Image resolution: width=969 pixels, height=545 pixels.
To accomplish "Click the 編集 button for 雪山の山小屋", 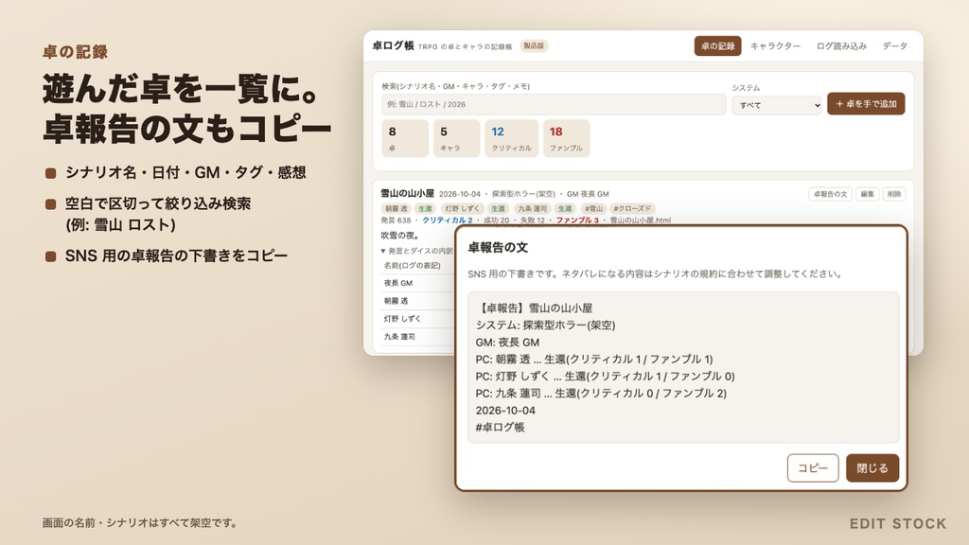I will [867, 194].
